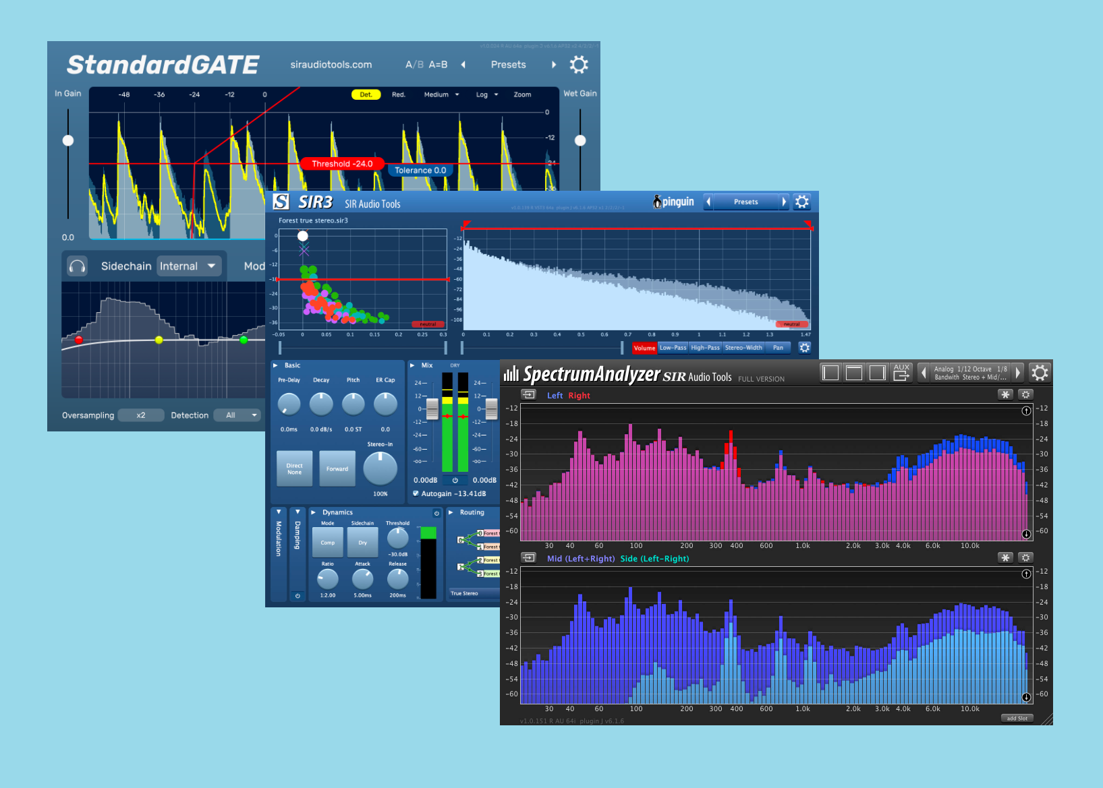This screenshot has width=1103, height=788.
Task: Open the Detection 'All' dropdown
Action: (237, 415)
